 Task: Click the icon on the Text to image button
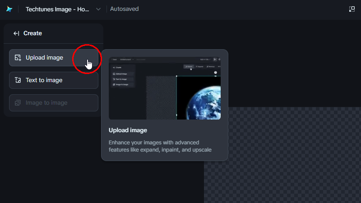click(18, 80)
